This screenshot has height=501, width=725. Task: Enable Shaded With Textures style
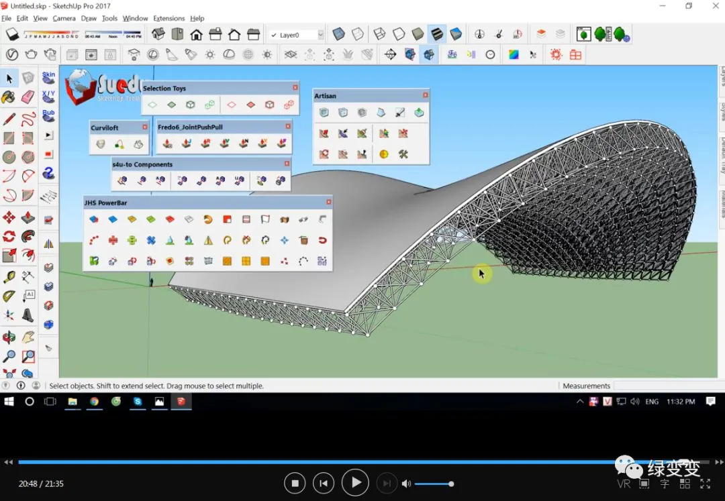point(436,34)
